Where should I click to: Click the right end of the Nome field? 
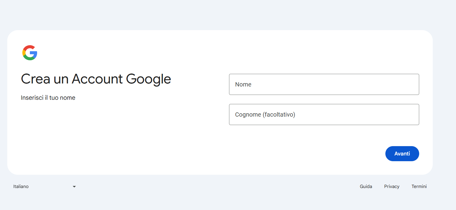tap(410, 84)
